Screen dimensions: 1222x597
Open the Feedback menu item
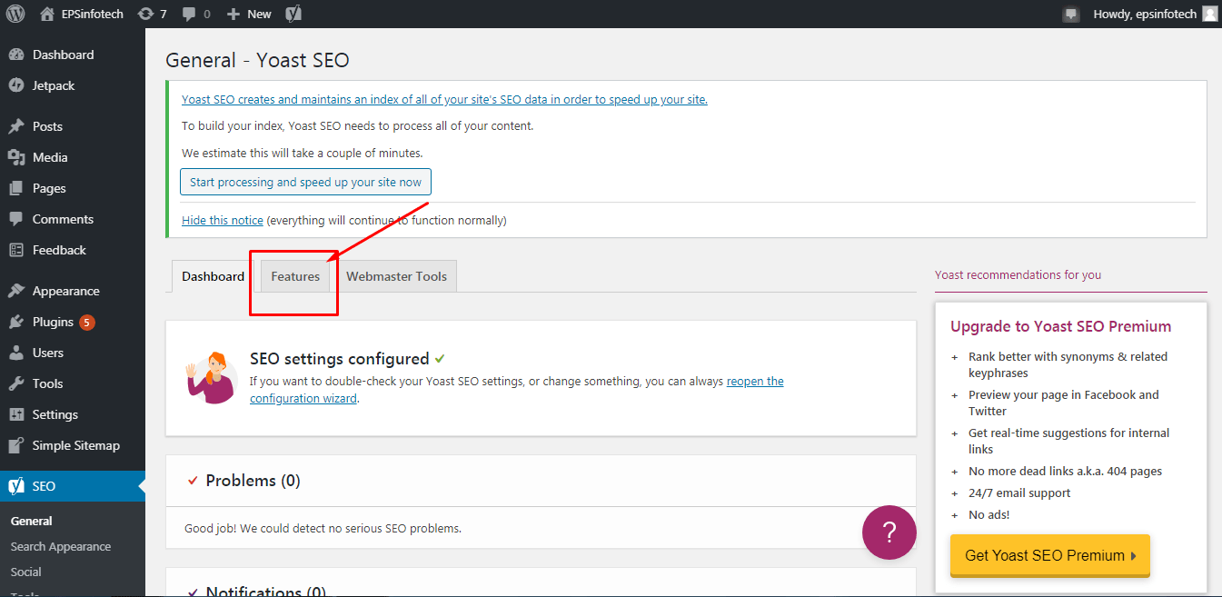coord(73,250)
